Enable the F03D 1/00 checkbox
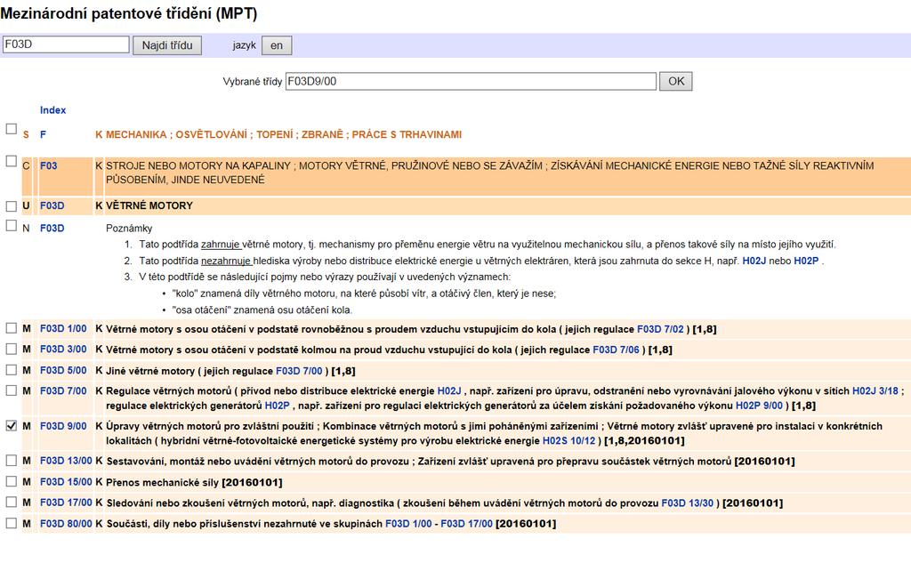The image size is (911, 563). pyautogui.click(x=11, y=328)
